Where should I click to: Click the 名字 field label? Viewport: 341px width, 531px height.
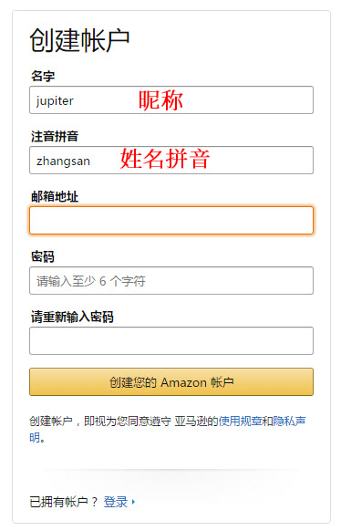pos(43,76)
